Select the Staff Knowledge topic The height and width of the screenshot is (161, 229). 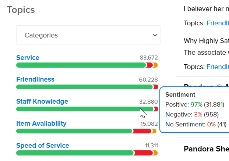(x=42, y=101)
